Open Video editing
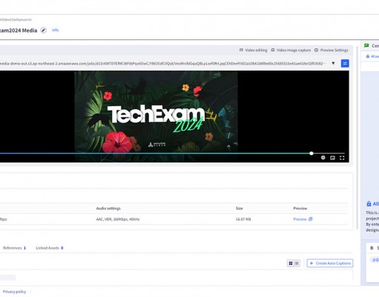Viewport: 379px width, 297px height. 254,50
